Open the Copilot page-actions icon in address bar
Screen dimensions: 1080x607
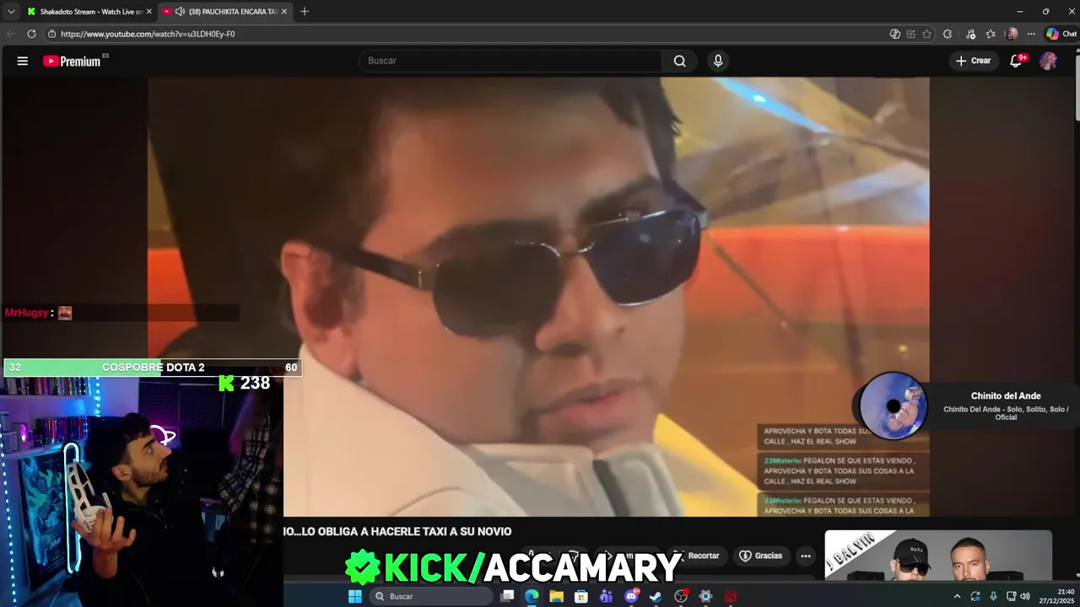[x=895, y=34]
